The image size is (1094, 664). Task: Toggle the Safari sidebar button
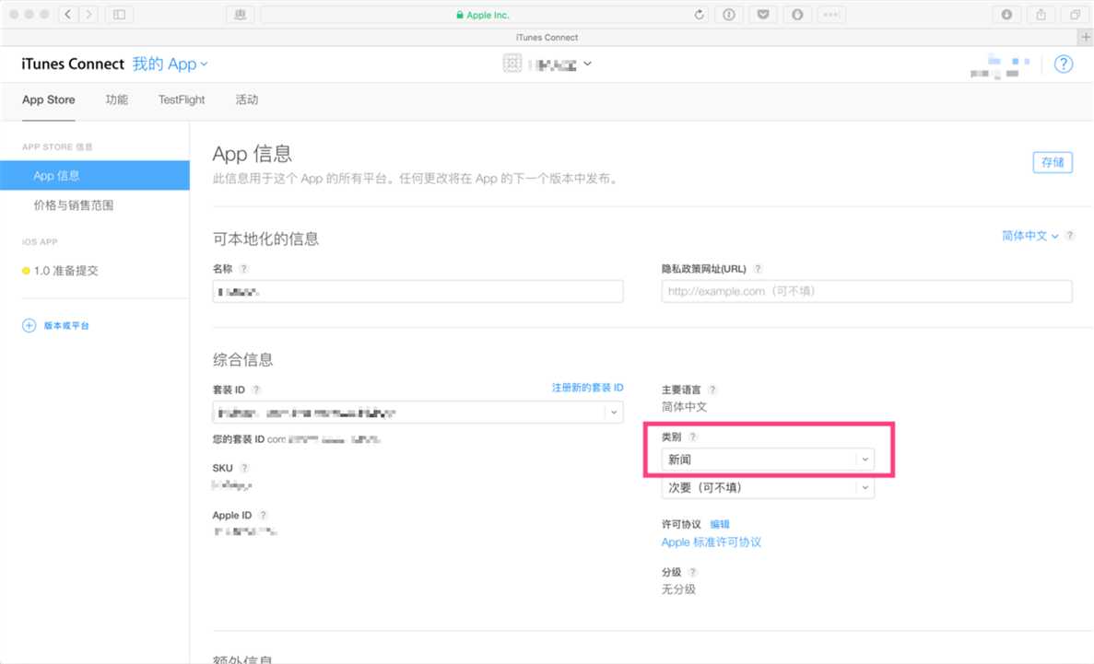point(119,14)
